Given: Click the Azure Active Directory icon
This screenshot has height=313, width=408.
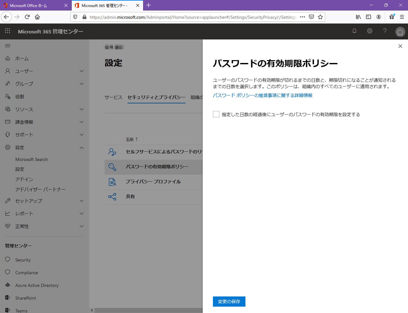Looking at the screenshot, I should tap(8, 285).
